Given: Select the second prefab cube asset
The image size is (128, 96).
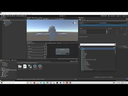Looking at the screenshot, I should [x=40, y=66].
